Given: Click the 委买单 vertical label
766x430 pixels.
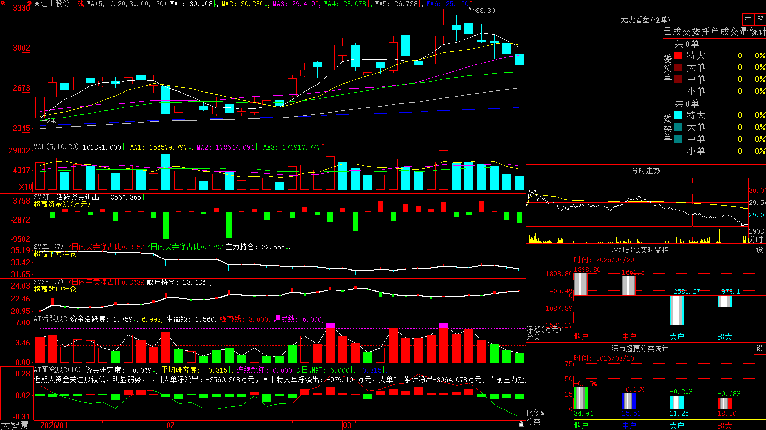Looking at the screenshot, I should point(667,68).
